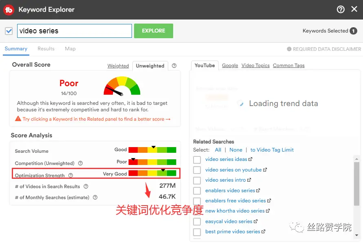This screenshot has height=243, width=363.
Task: Open external link icon for easycal video series
Action: click(255, 221)
